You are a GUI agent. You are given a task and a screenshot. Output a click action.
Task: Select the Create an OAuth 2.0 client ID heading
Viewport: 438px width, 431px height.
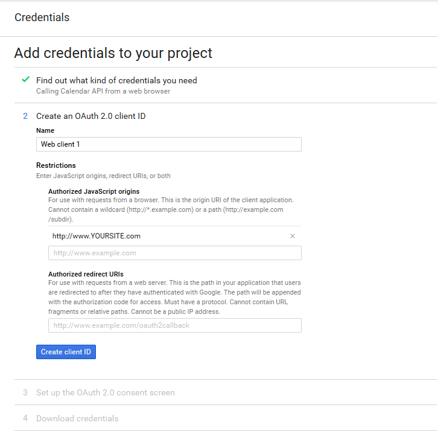click(90, 116)
